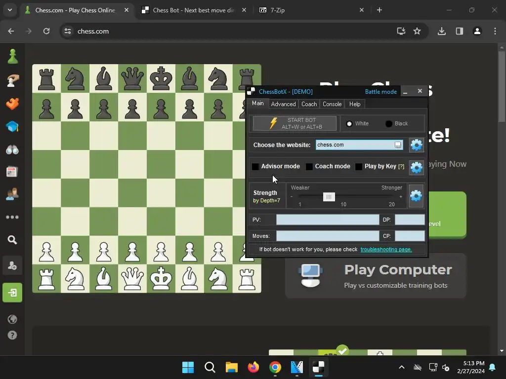Click the PV output field
Image resolution: width=506 pixels, height=379 pixels.
(x=328, y=220)
